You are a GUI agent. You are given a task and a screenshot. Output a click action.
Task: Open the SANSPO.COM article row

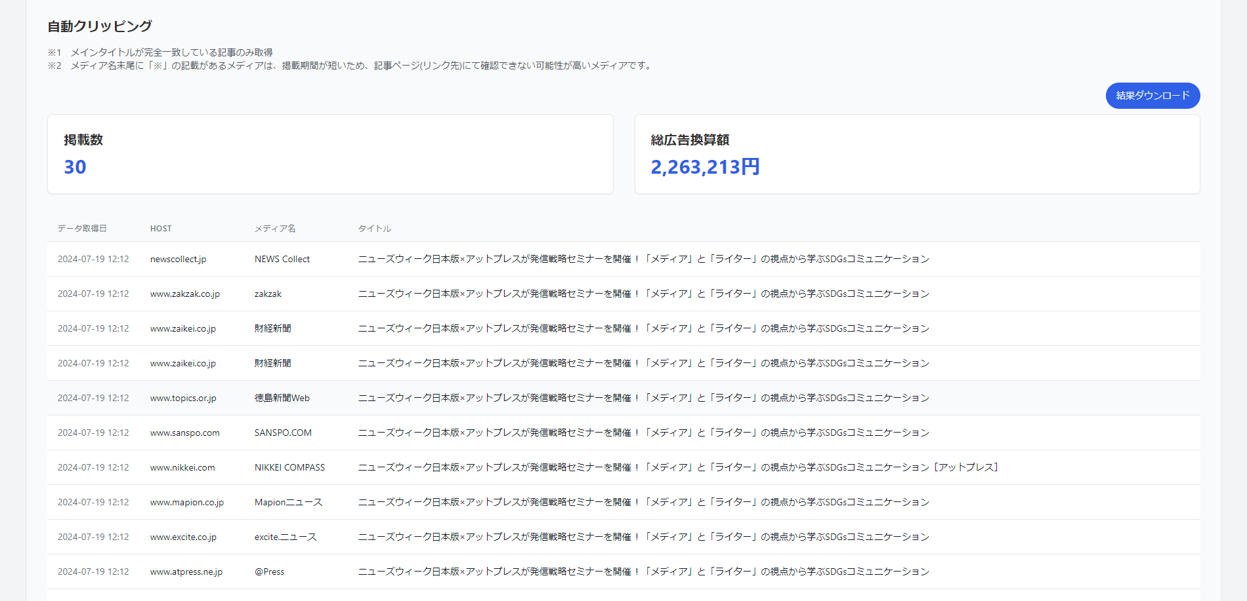(x=283, y=433)
